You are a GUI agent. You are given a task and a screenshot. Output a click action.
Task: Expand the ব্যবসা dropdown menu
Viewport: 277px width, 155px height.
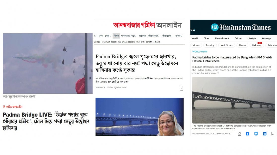point(179,36)
